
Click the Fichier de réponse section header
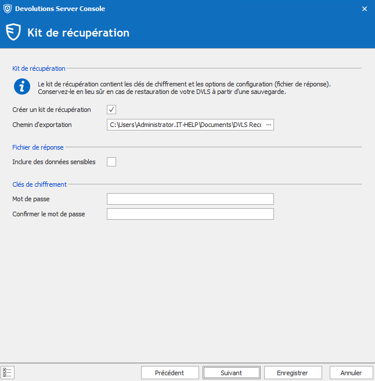38,147
